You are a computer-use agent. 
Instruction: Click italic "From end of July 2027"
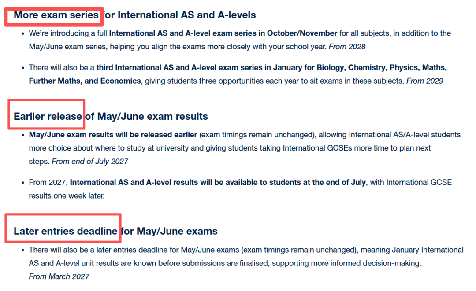tap(90, 161)
